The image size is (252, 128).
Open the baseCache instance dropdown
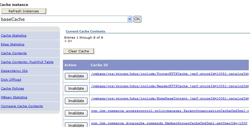pyautogui.click(x=66, y=19)
